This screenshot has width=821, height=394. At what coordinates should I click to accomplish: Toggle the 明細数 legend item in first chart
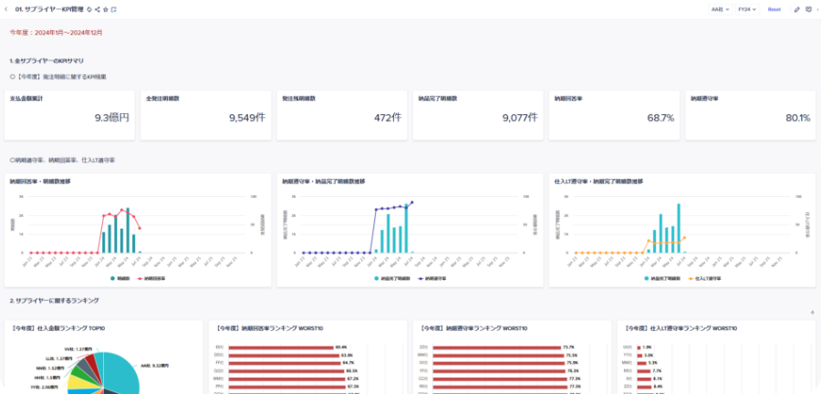(x=120, y=278)
